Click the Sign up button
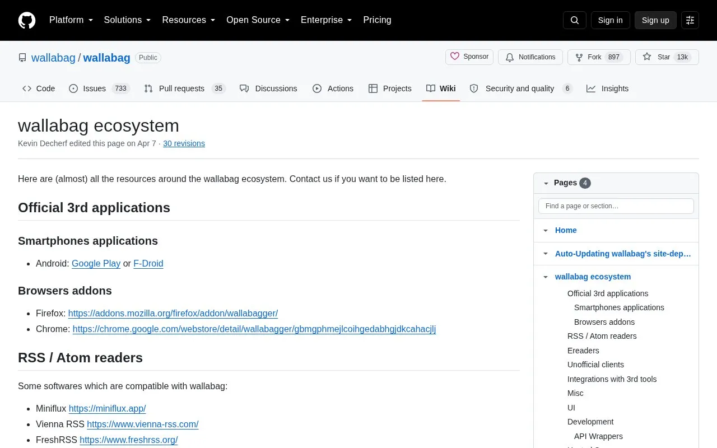717x448 pixels. (x=655, y=20)
